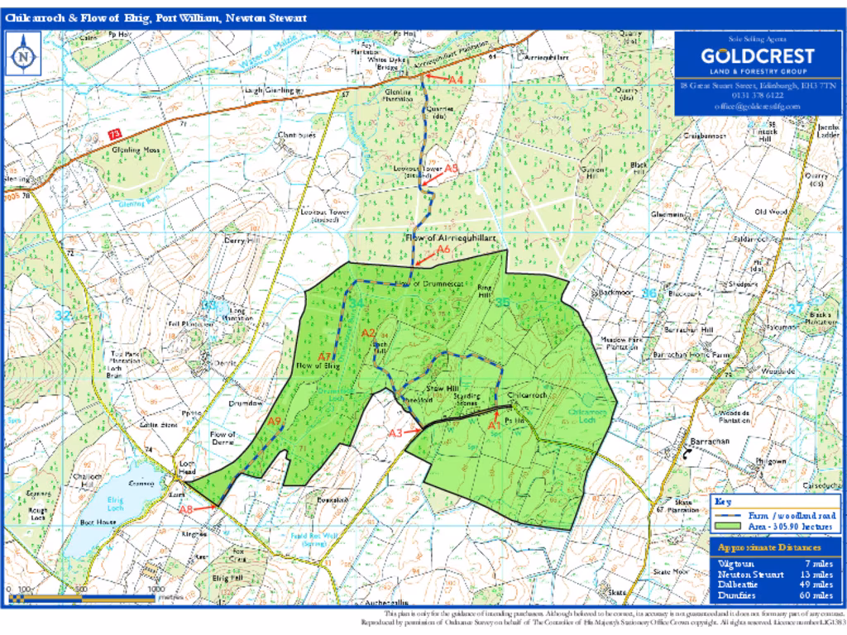847x635 pixels.
Task: Select the A5 access point marker
Action: tap(451, 169)
